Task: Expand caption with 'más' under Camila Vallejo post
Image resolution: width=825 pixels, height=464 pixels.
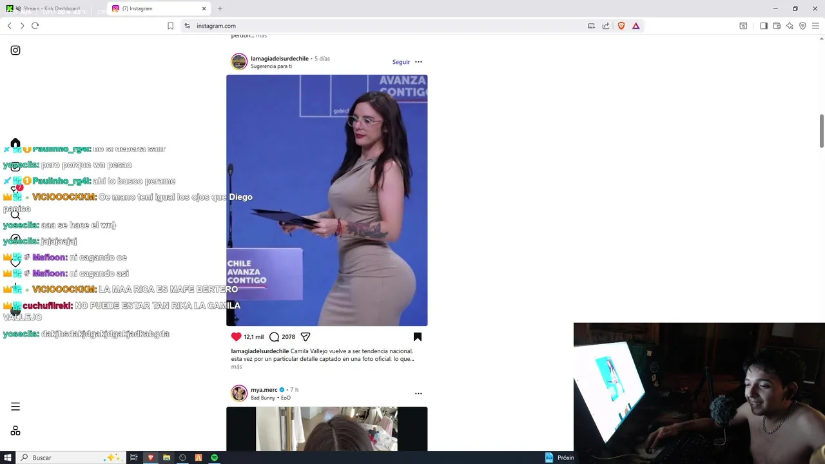Action: pyautogui.click(x=237, y=367)
